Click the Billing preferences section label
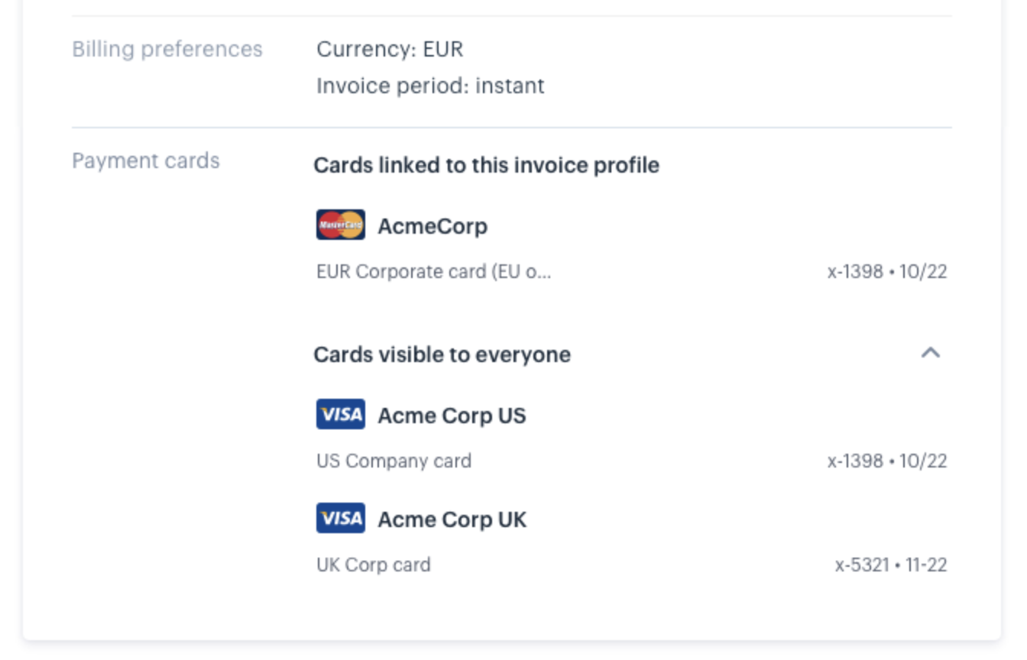This screenshot has height=660, width=1027. point(167,50)
